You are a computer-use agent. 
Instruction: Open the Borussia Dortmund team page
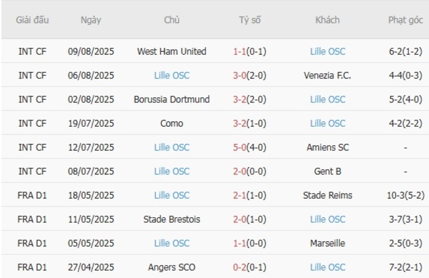click(172, 99)
